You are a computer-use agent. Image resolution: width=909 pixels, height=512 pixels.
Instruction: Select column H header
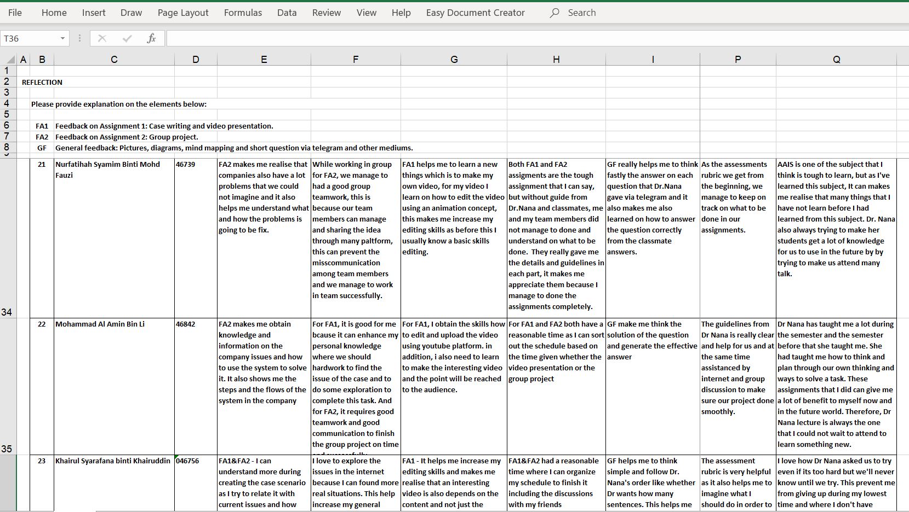pos(556,60)
